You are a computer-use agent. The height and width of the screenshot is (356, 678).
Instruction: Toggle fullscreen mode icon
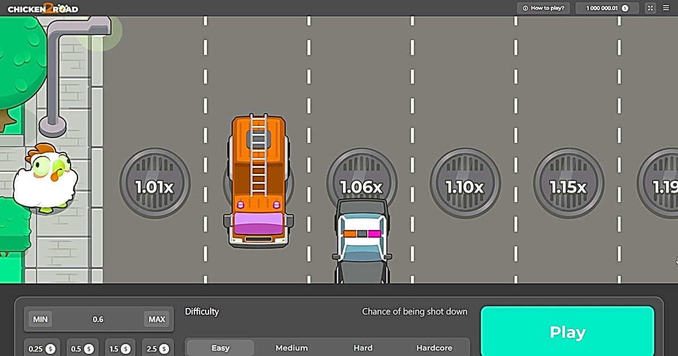click(650, 8)
